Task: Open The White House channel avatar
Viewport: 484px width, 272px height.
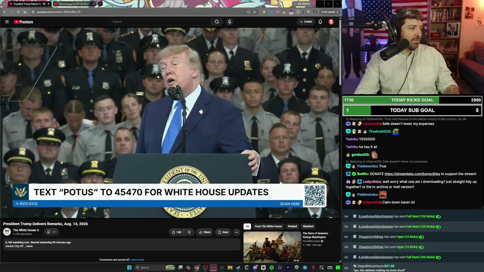Action: coord(7,232)
